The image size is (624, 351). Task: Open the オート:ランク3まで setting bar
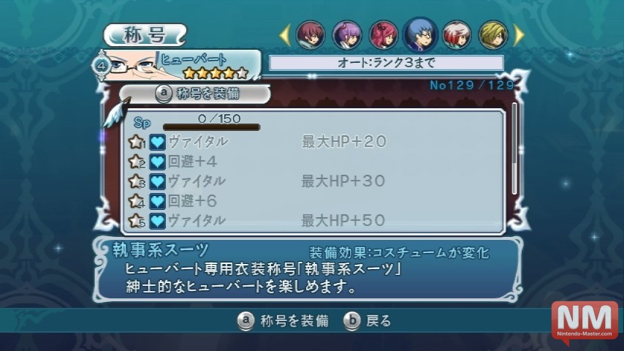click(x=386, y=63)
